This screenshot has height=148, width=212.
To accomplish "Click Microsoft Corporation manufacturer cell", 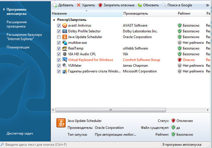I will pos(140,71).
